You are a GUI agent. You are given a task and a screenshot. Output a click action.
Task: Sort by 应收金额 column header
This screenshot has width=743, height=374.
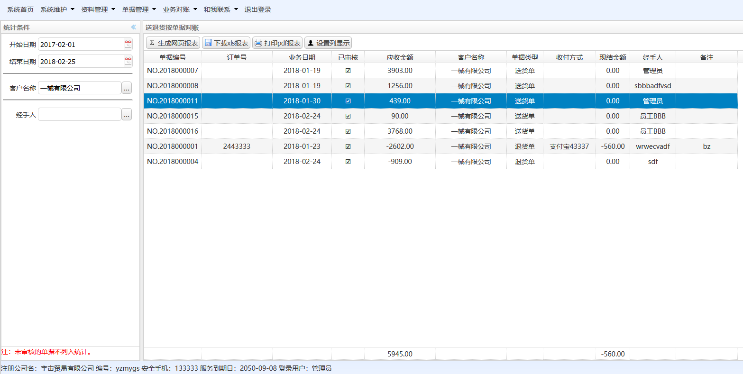point(400,57)
